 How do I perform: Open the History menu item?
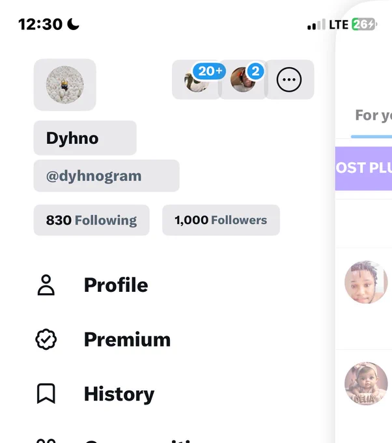pyautogui.click(x=119, y=394)
